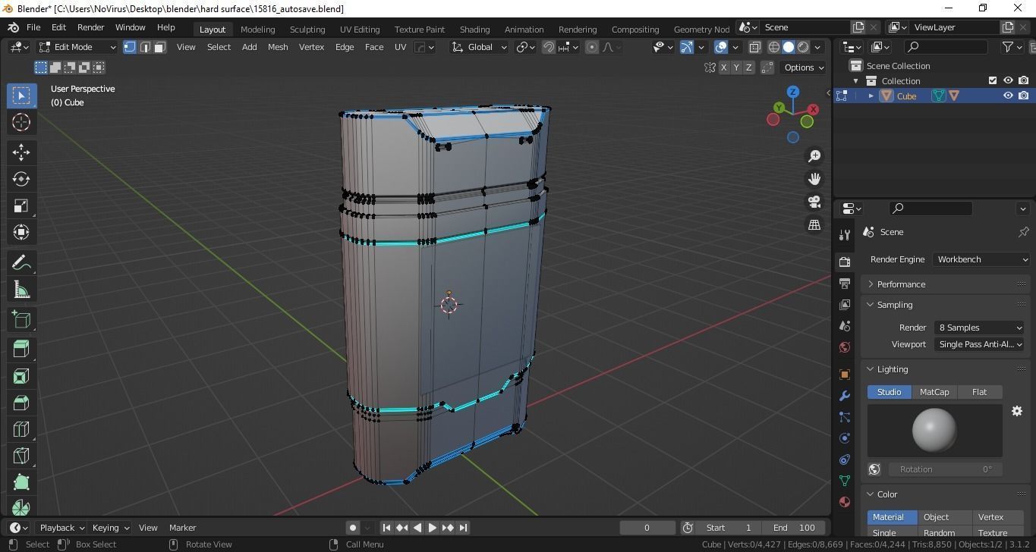The image size is (1036, 552).
Task: Select the Cursor tool in toolbar
Action: coord(21,122)
